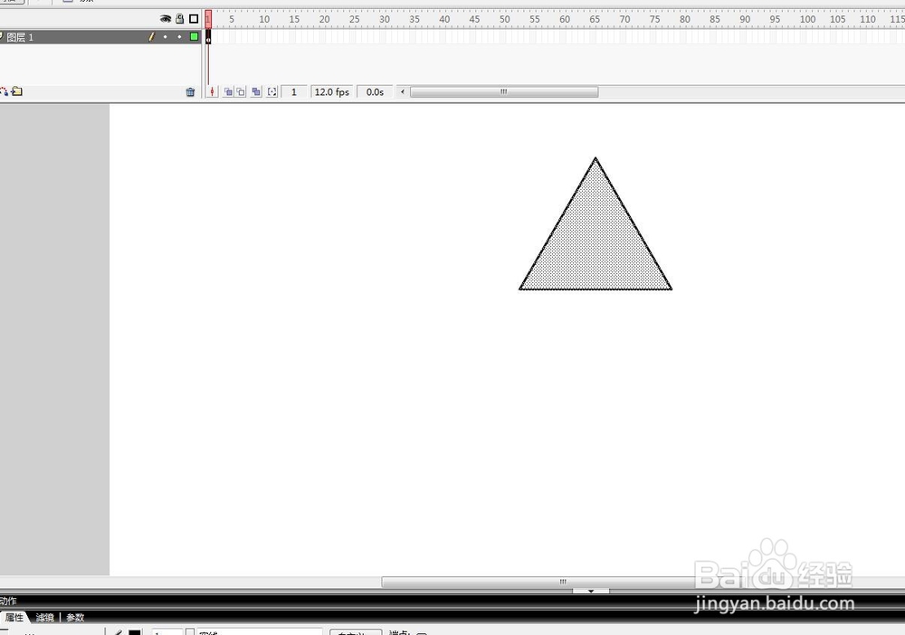Click timeline horizontal scrollbar thumb
The image size is (905, 635).
click(x=504, y=91)
